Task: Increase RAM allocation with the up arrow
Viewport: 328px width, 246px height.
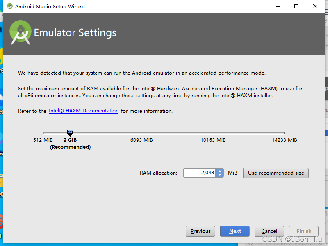Action: pos(219,171)
